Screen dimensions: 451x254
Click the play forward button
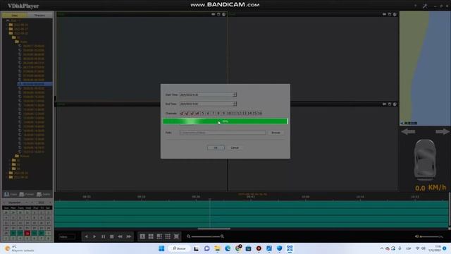click(x=94, y=236)
